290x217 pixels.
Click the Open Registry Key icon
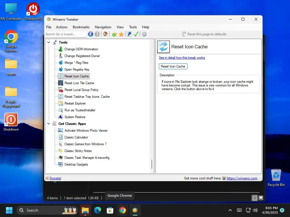pyautogui.click(x=61, y=70)
